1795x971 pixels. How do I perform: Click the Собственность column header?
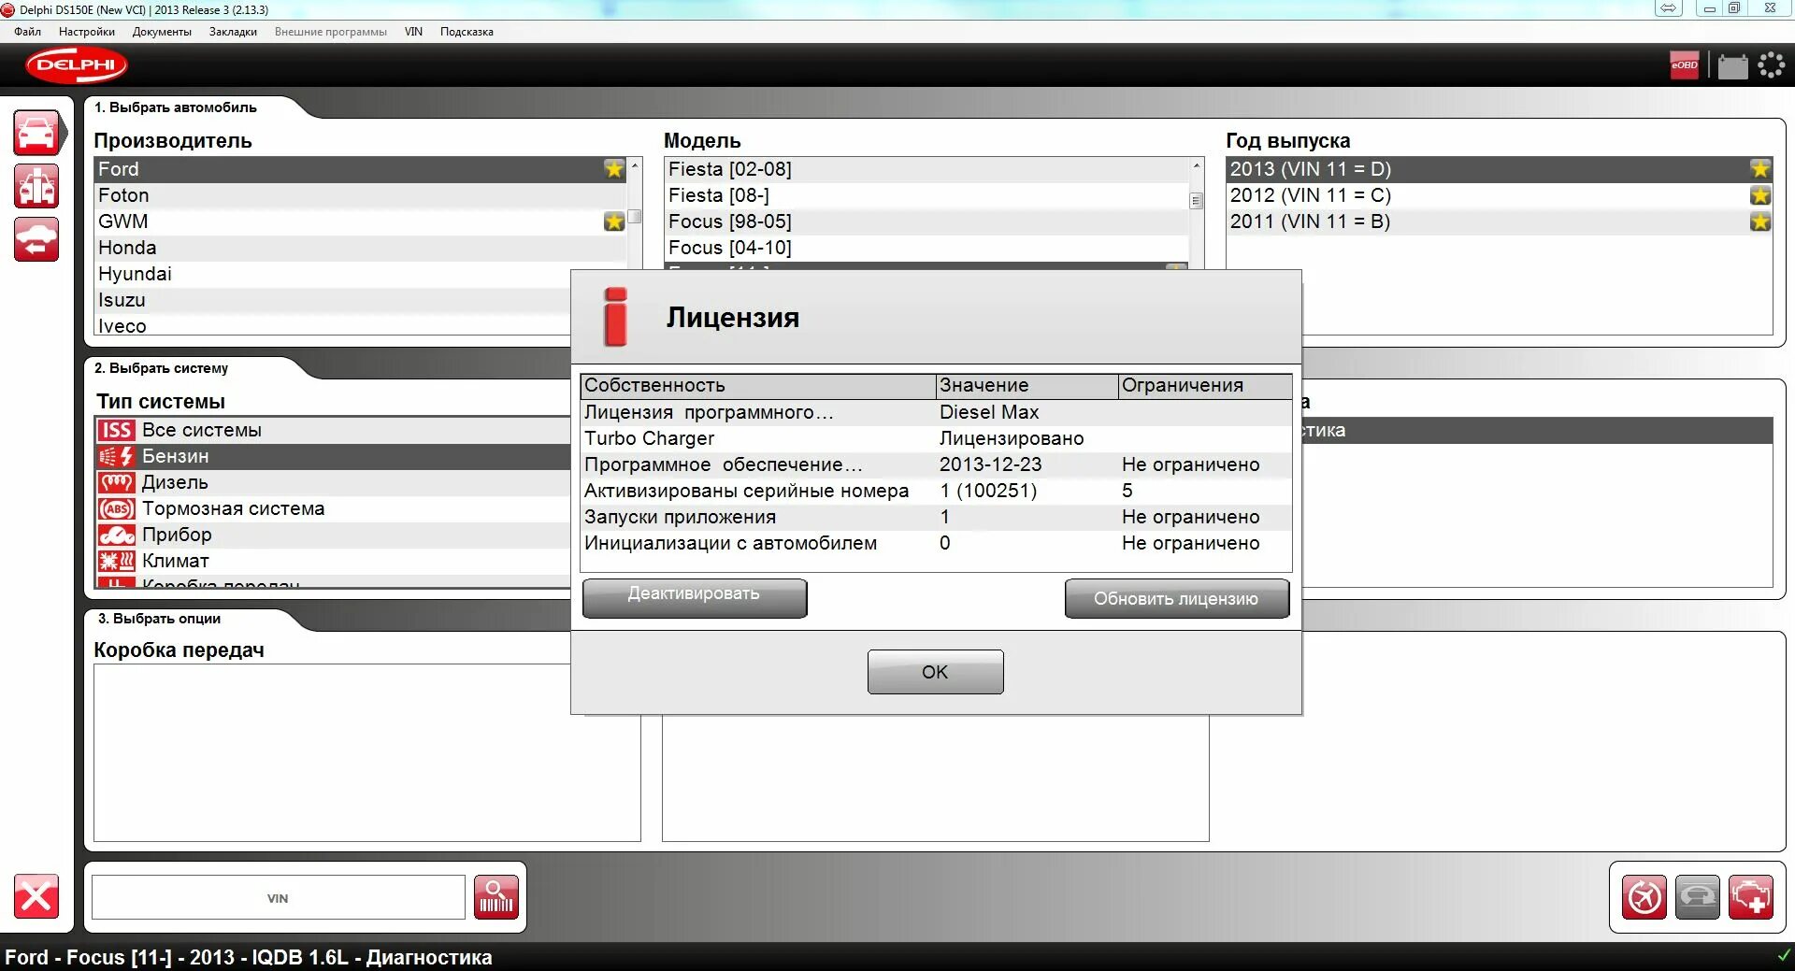[758, 386]
